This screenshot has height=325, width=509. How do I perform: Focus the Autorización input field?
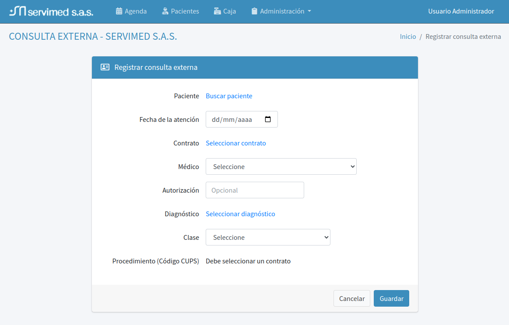pyautogui.click(x=255, y=190)
